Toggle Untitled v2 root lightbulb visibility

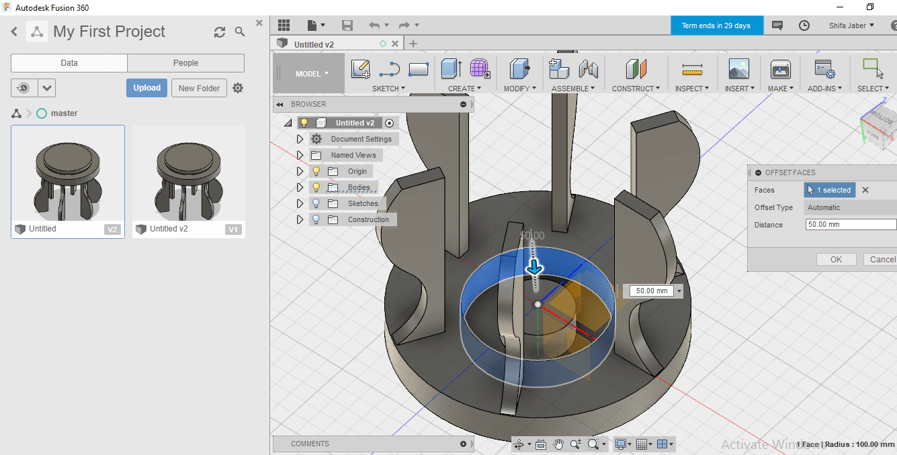304,123
